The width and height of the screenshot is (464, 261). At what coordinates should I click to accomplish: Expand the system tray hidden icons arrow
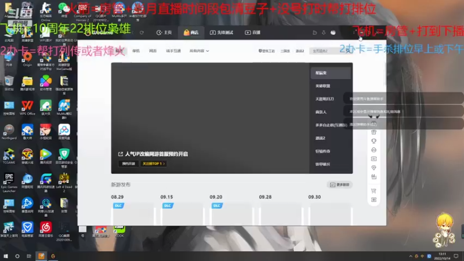411,256
